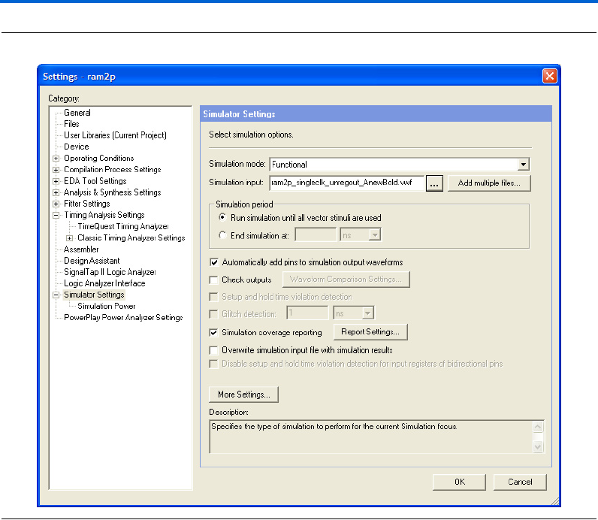This screenshot has height=520, width=598.
Task: Select End simulation at radio option
Action: tap(222, 235)
